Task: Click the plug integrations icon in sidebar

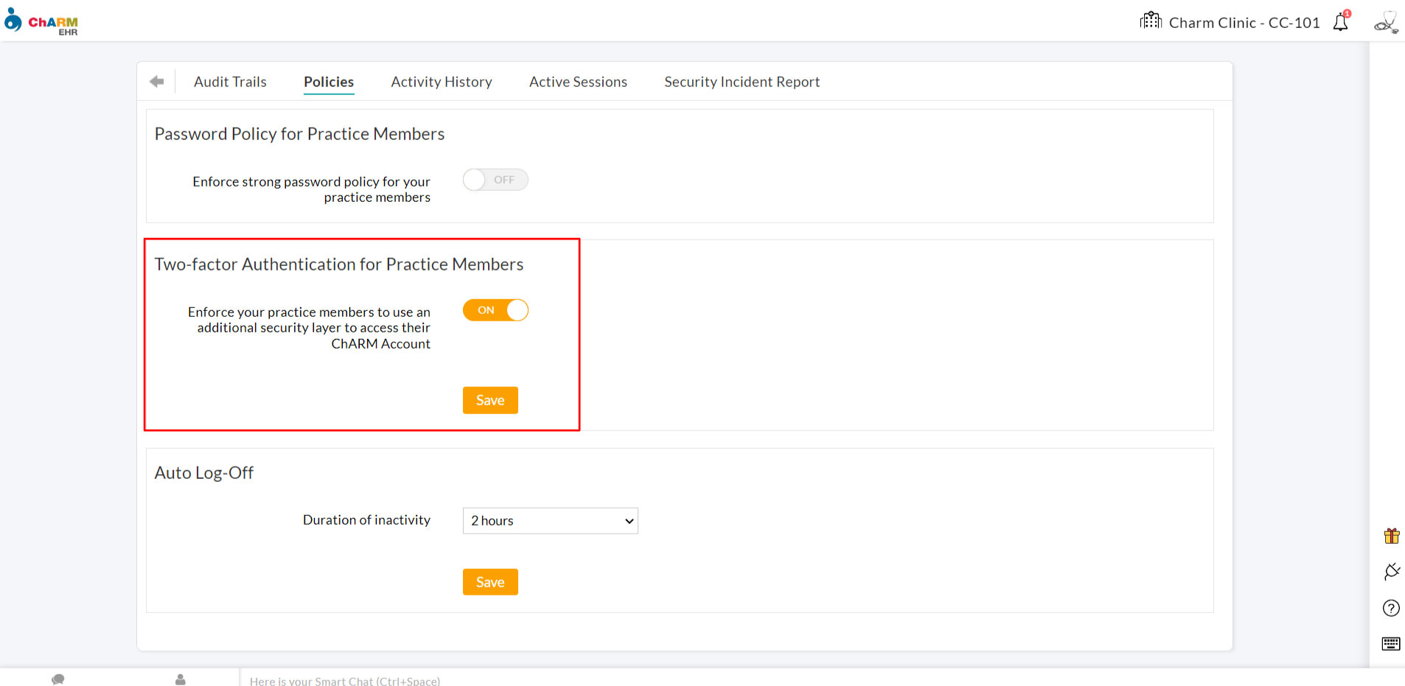Action: pos(1392,572)
